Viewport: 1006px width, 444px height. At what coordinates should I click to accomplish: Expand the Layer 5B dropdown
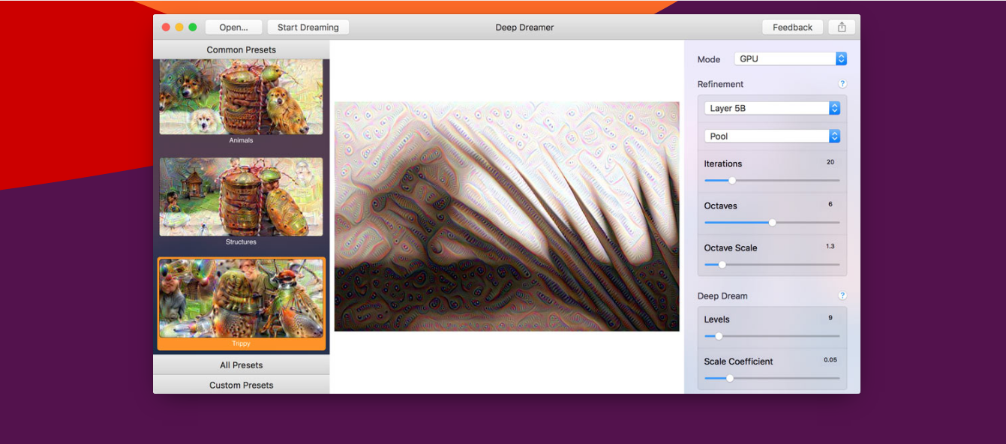pos(771,108)
